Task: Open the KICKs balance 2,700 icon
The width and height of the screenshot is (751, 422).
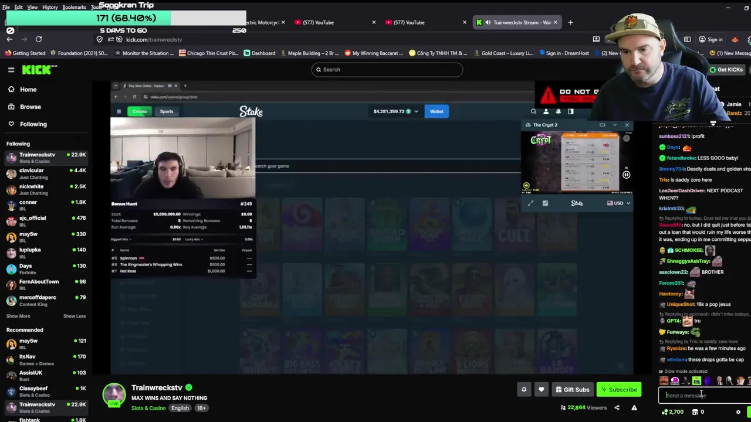Action: point(672,412)
